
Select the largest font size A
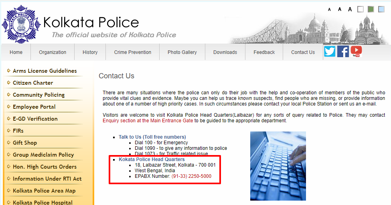click(350, 9)
